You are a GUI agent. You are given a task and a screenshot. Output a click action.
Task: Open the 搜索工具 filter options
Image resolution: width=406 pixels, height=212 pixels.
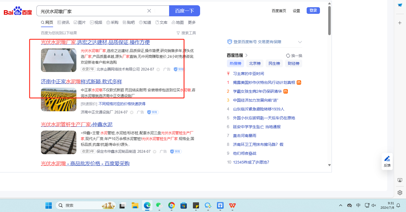click(186, 33)
